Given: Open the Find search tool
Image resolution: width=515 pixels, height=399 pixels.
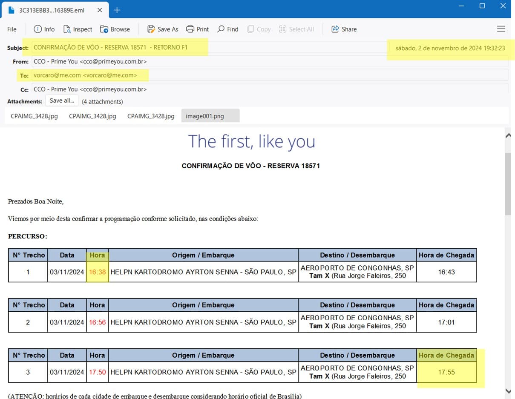Looking at the screenshot, I should coord(228,29).
